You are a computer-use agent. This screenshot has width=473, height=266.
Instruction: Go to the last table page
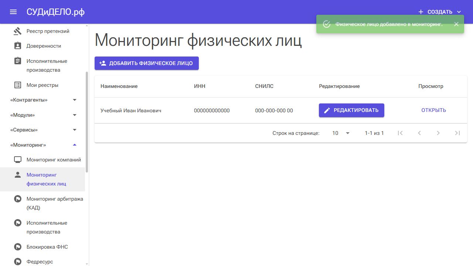click(457, 133)
